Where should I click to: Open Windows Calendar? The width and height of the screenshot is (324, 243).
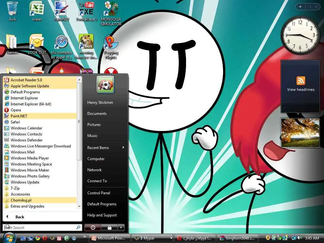pos(40,128)
